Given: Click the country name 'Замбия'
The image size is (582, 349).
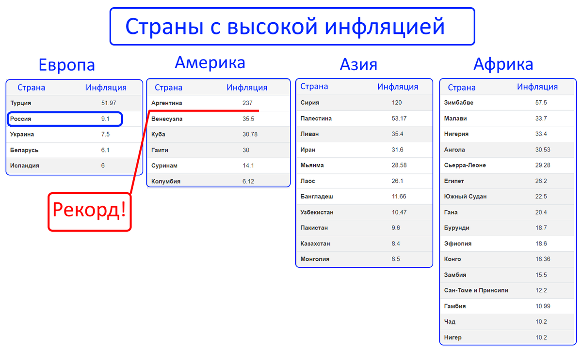Looking at the screenshot, I should click(455, 274).
